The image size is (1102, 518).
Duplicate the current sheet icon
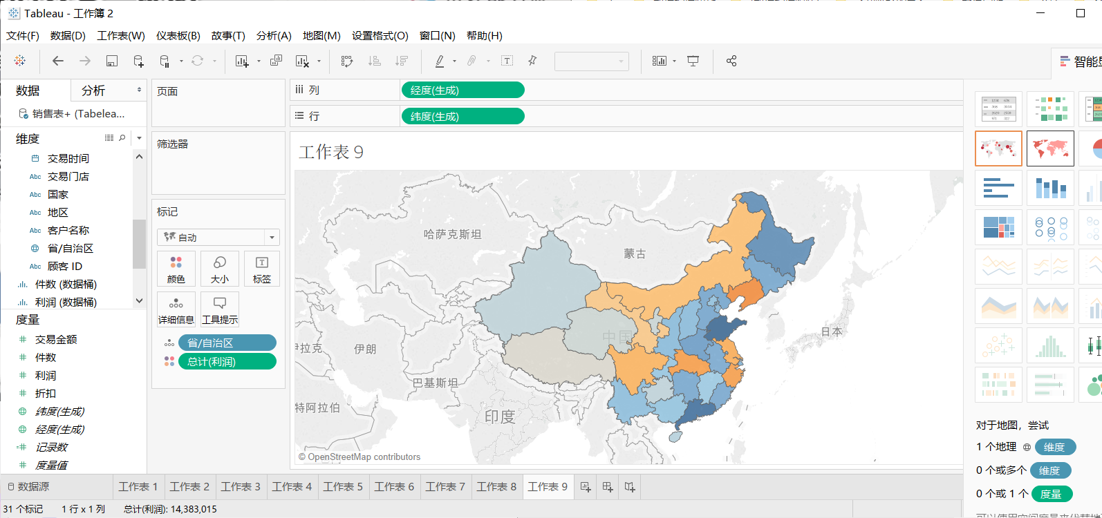[276, 61]
